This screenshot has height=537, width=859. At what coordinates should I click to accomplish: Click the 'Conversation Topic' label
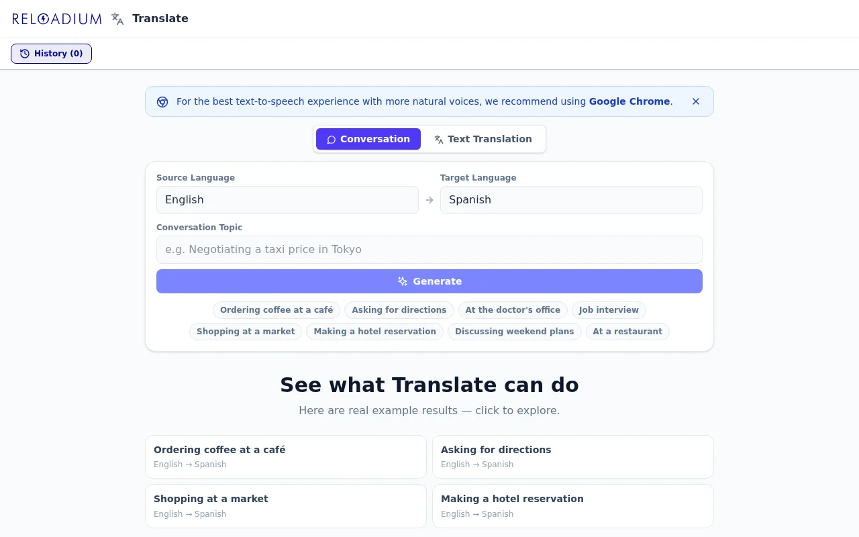tap(199, 228)
